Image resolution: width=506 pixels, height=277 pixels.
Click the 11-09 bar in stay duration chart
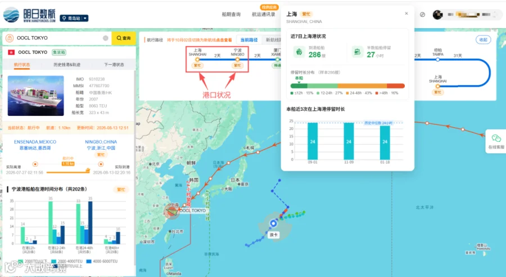349,141
